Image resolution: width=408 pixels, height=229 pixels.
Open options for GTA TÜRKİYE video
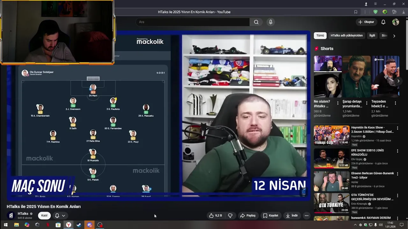397,195
